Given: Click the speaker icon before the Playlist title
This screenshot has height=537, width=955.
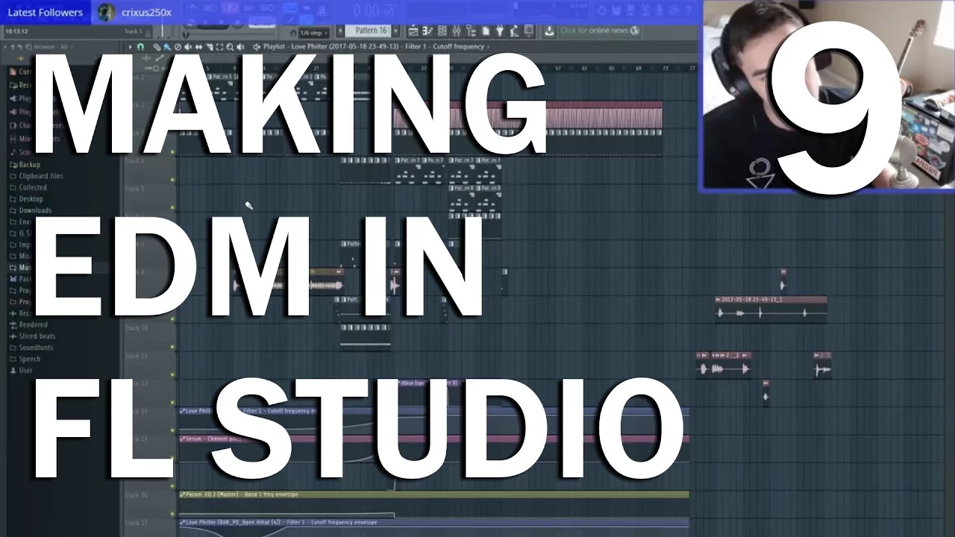Looking at the screenshot, I should coord(257,46).
